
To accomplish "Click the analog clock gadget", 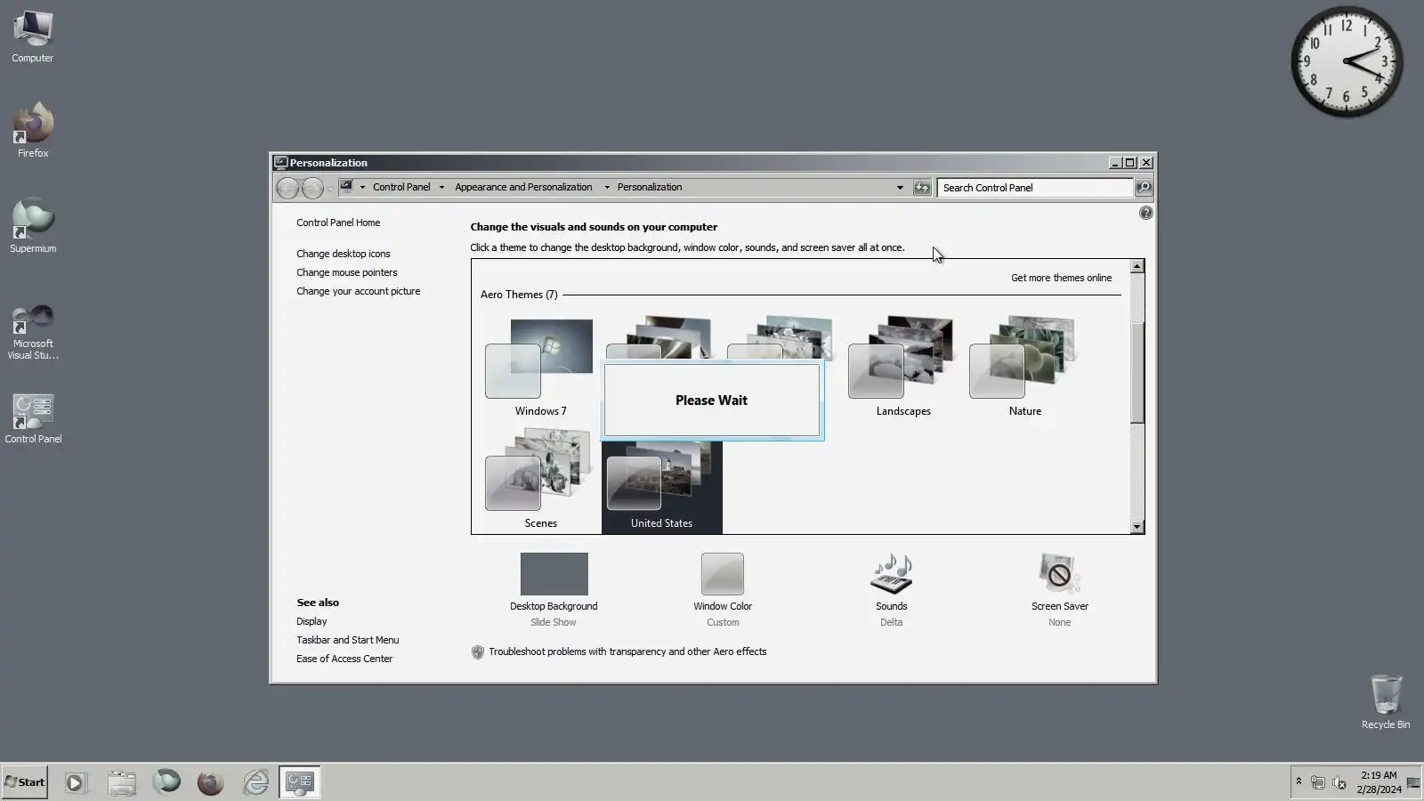I will tap(1347, 61).
